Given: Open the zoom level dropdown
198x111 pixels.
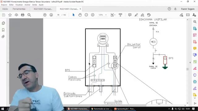Looking at the screenshot, I should (x=106, y=15).
